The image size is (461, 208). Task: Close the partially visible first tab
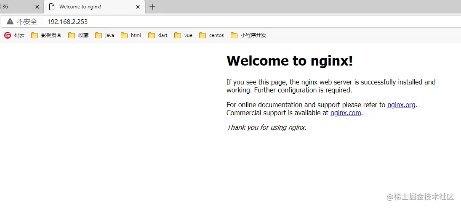[37, 7]
